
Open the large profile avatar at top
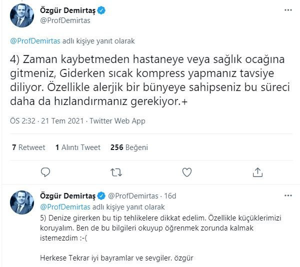(x=22, y=15)
